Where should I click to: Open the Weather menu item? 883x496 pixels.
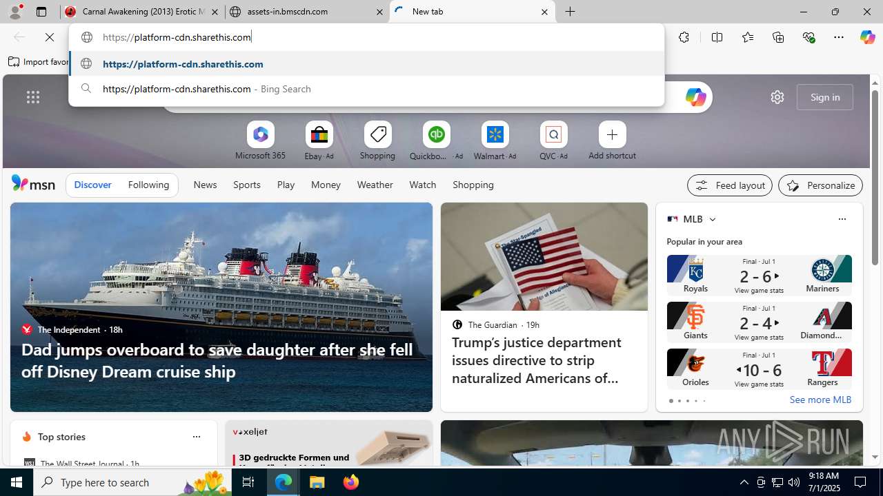coord(375,185)
